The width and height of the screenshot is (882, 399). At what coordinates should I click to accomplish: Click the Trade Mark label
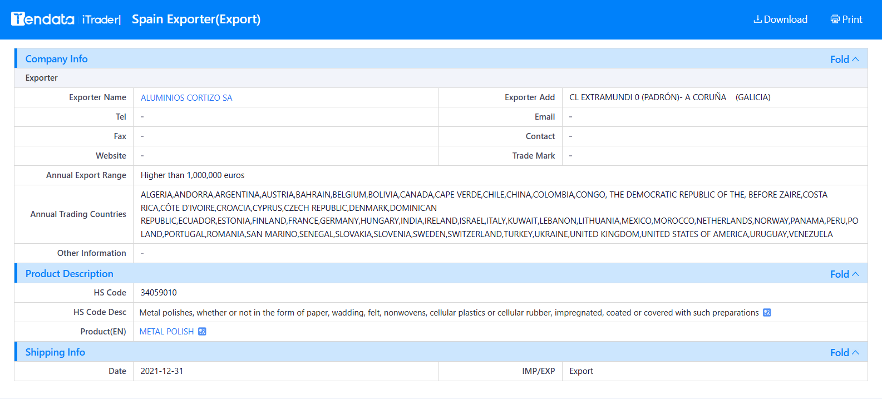pyautogui.click(x=533, y=156)
